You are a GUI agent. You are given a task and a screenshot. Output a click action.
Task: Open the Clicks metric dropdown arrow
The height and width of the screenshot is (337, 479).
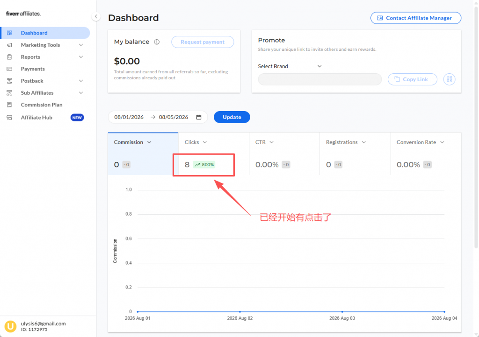coord(205,142)
